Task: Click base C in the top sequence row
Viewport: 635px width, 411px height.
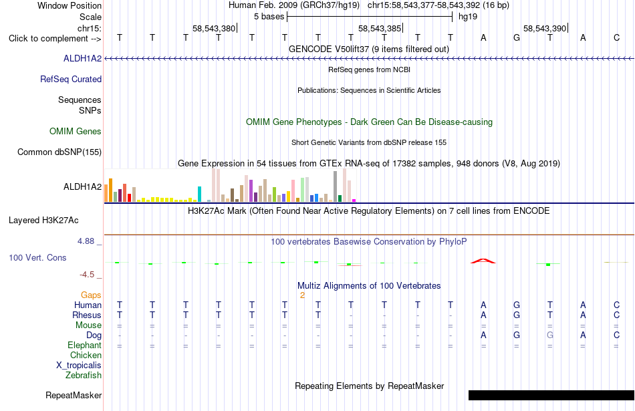Action: [x=616, y=37]
